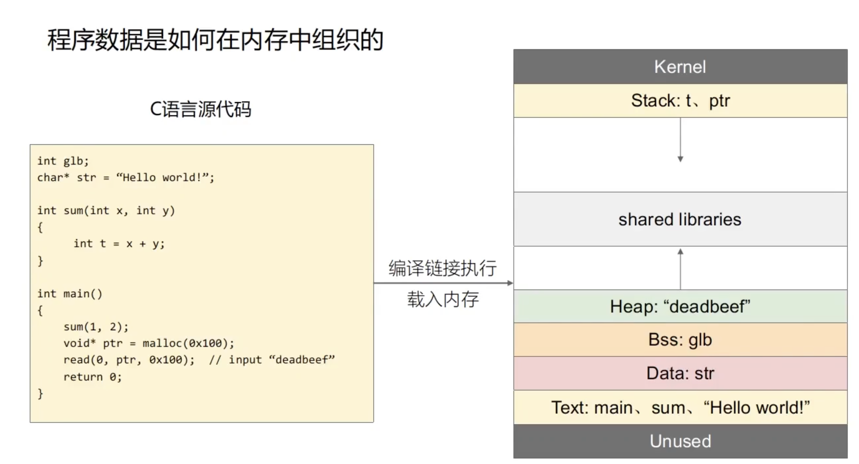This screenshot has width=859, height=464.
Task: Click the slide title 程序数据是如何在内存中组织的
Action: pos(215,40)
